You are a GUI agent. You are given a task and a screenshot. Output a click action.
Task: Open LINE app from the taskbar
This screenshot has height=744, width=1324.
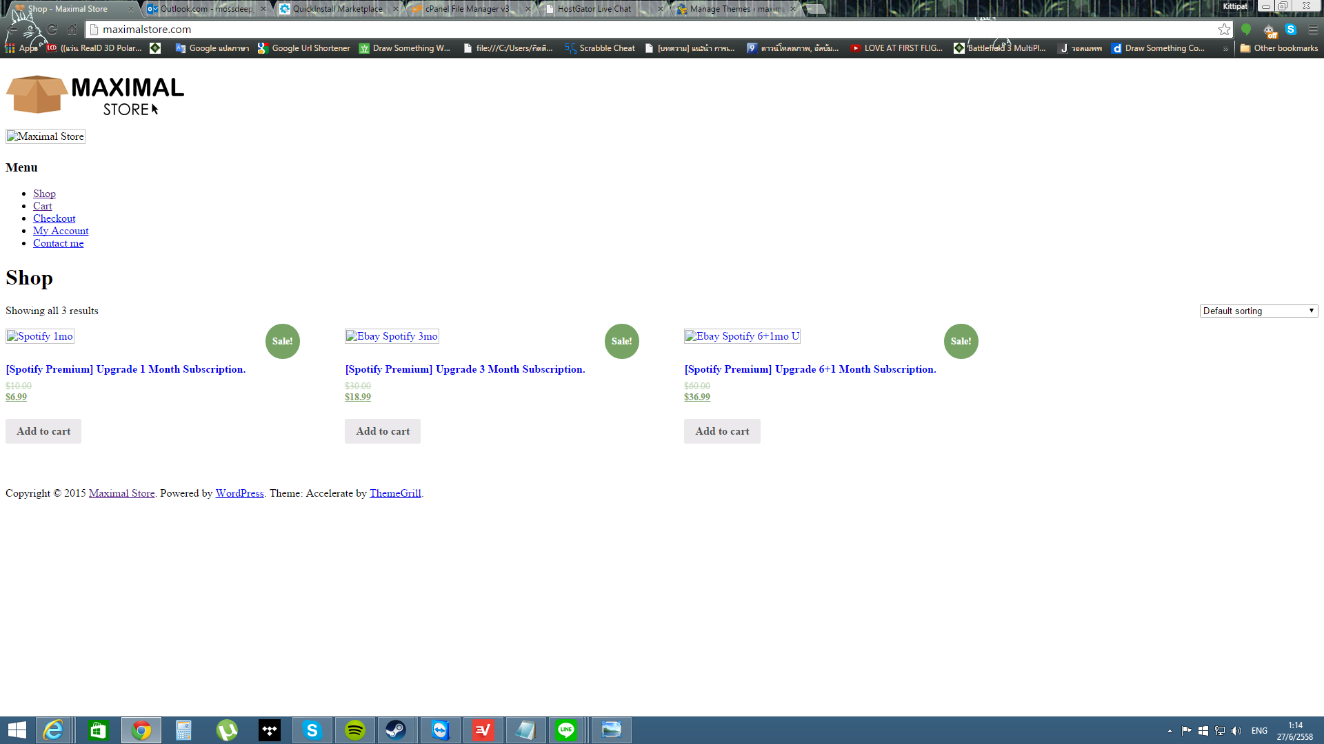(566, 730)
